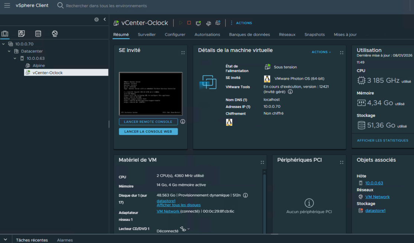Click the take snapshot toolbar icon
The width and height of the screenshot is (414, 243).
pyautogui.click(x=218, y=23)
